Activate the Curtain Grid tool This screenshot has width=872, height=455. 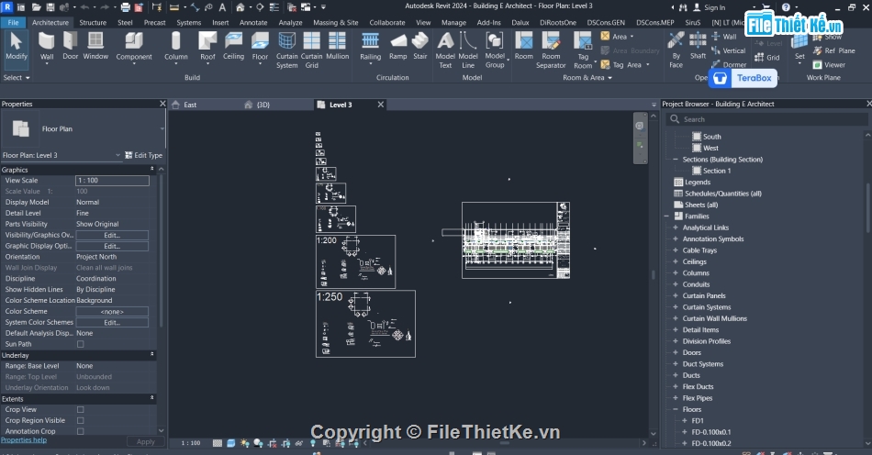point(311,50)
